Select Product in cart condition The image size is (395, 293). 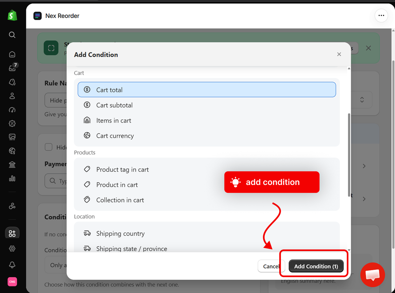coord(207,185)
